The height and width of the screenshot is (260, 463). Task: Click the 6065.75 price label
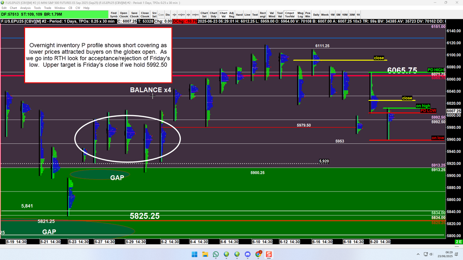click(x=402, y=70)
